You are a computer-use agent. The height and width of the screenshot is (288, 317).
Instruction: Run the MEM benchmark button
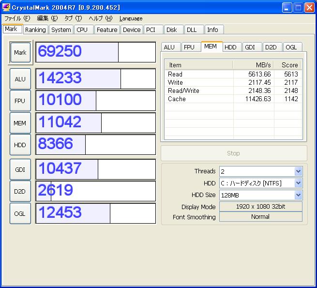(x=20, y=123)
